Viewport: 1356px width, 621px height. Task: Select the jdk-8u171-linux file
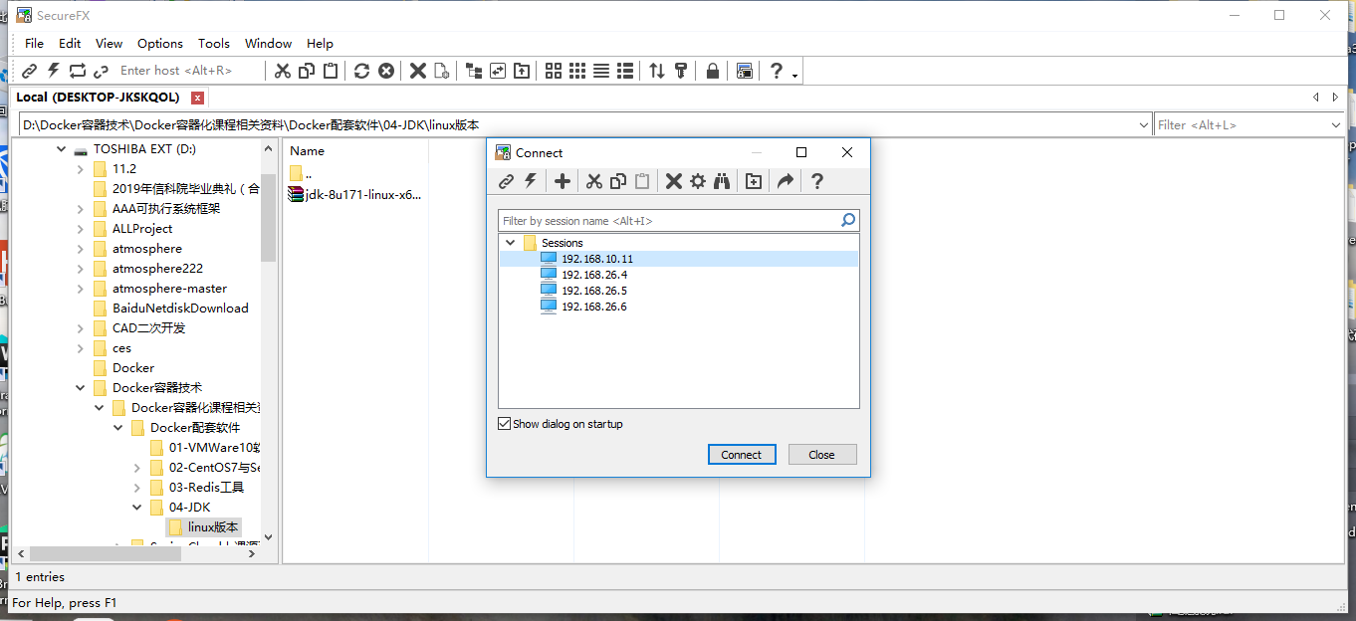355,195
